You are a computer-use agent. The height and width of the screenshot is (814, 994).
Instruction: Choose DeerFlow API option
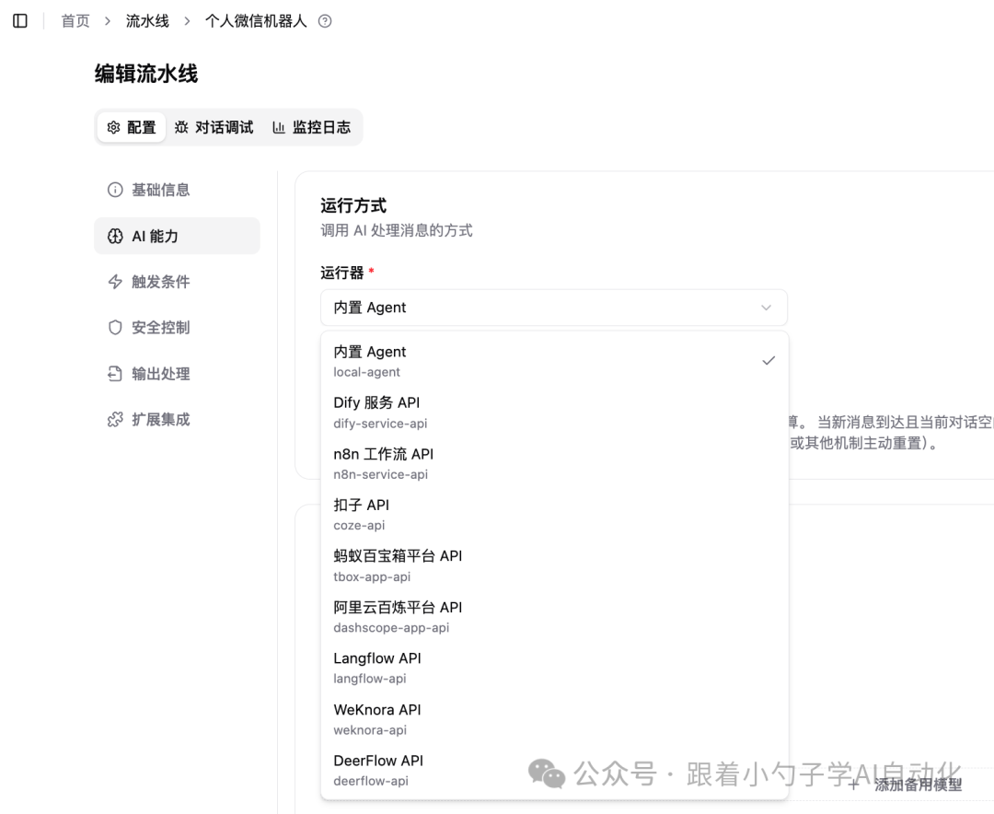coord(555,770)
